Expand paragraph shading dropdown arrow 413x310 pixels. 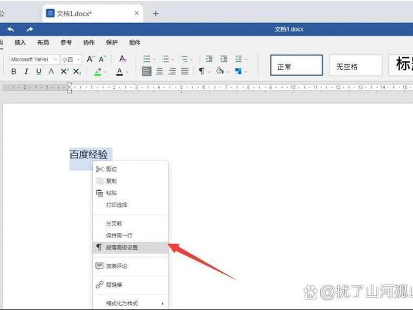tap(228, 72)
